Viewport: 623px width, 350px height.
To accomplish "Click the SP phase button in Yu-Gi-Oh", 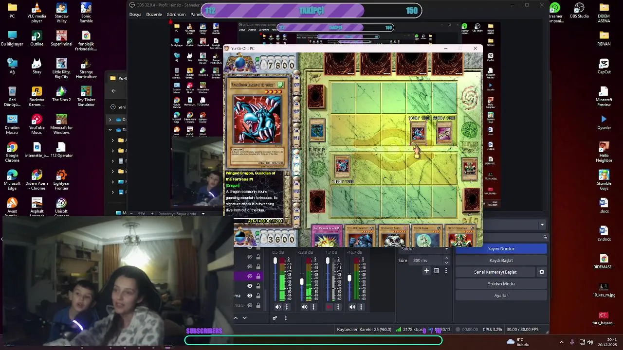I will (296, 112).
